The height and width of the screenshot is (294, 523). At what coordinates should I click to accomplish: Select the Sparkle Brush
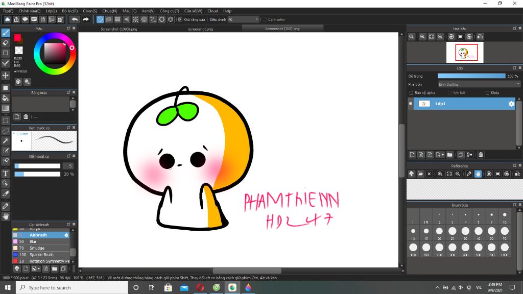41,255
